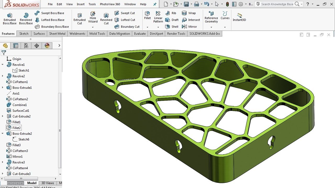Collapse the Boss-Extrude2 feature node
The image size is (335, 188).
click(x=3, y=133)
